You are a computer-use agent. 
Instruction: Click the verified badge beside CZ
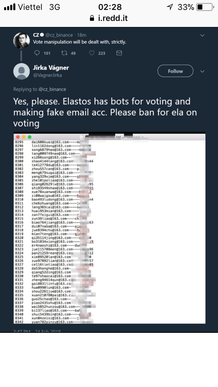tap(42, 35)
